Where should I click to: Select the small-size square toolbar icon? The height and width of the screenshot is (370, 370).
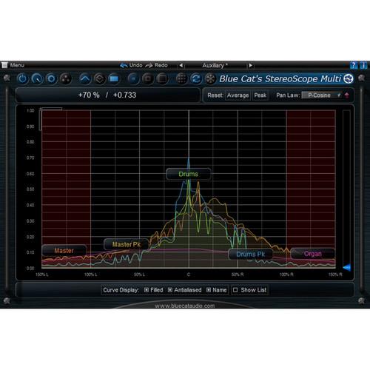click(x=133, y=79)
